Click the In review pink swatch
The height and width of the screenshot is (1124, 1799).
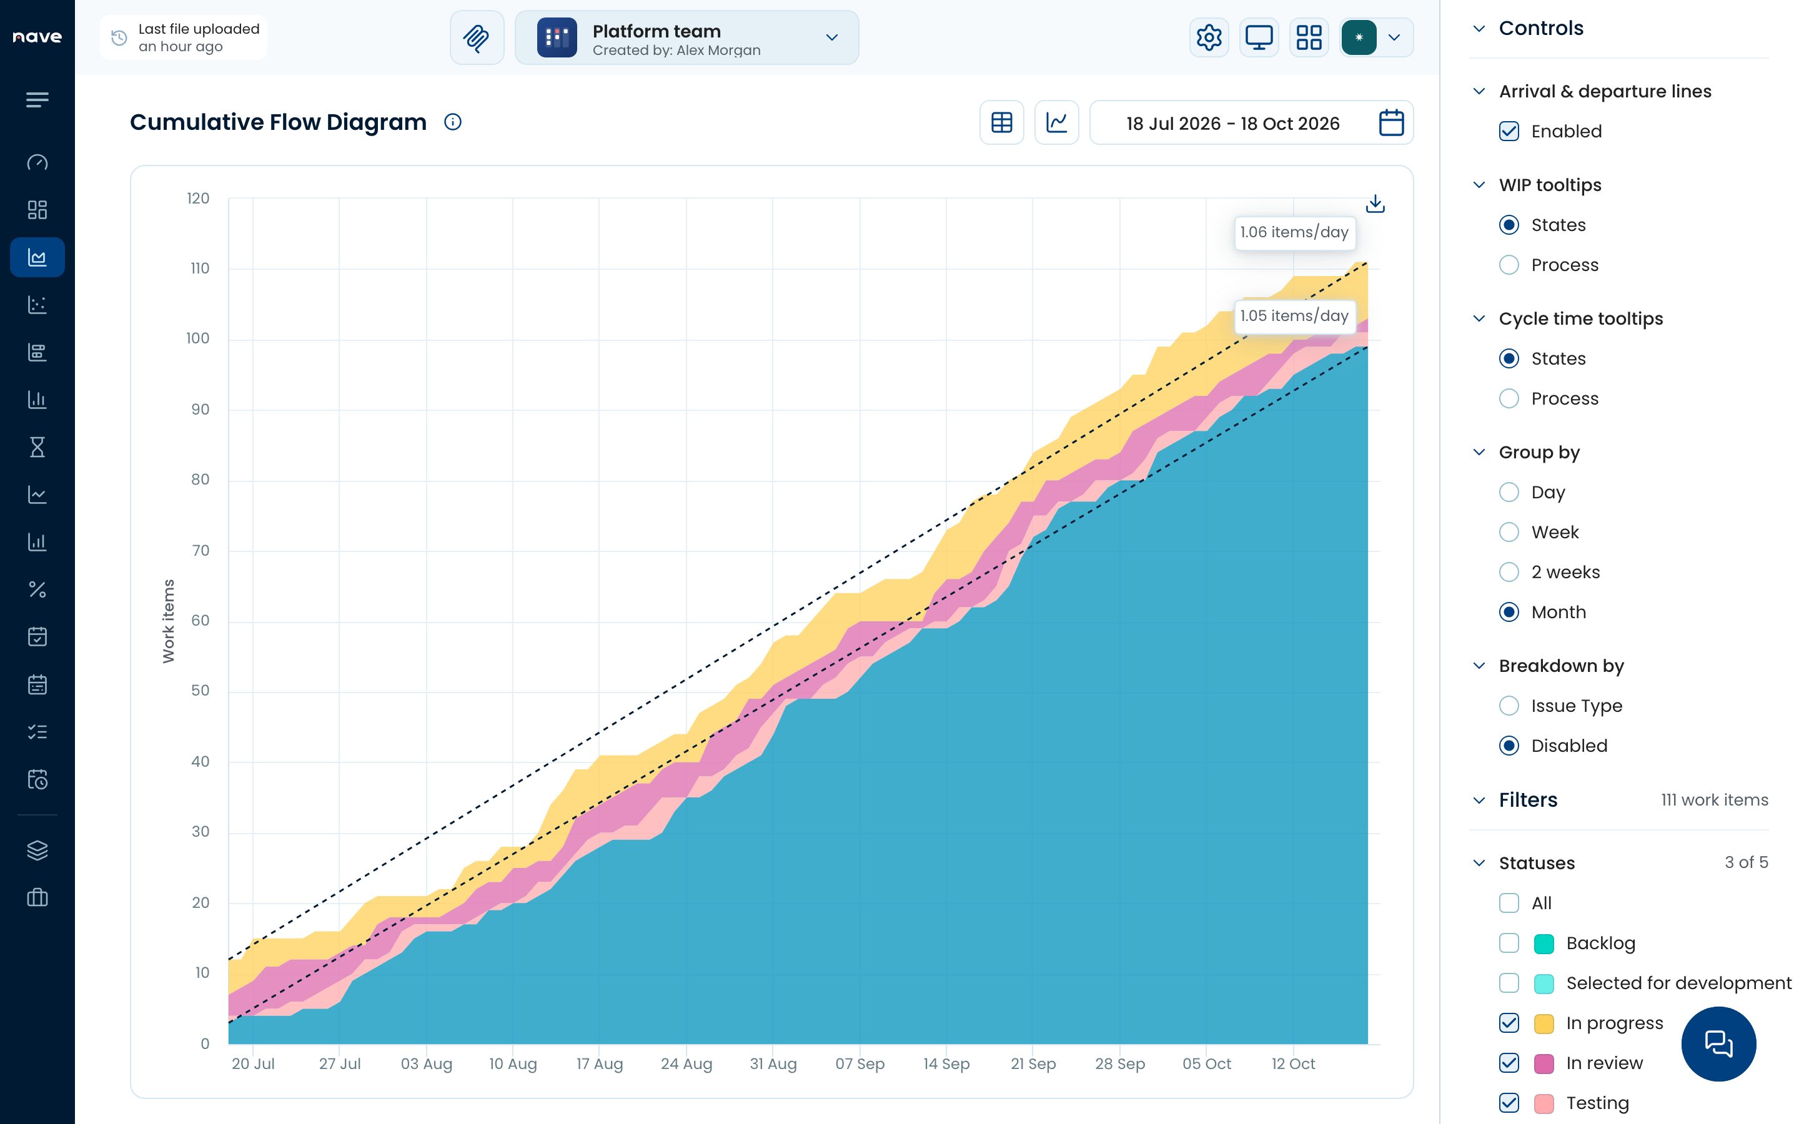coord(1544,1064)
